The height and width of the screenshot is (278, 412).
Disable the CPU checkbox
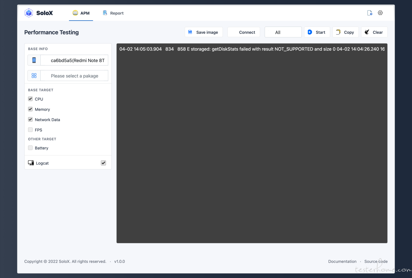(30, 99)
